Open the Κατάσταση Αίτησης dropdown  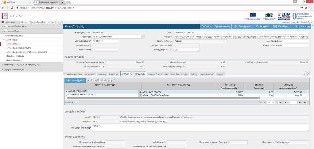pos(200,41)
